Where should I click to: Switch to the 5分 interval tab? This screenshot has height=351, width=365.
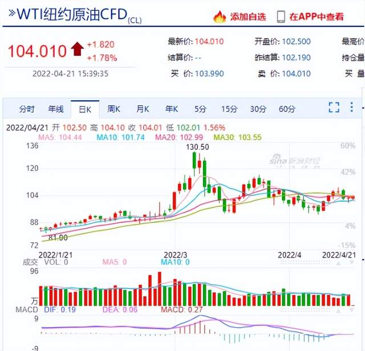click(200, 109)
